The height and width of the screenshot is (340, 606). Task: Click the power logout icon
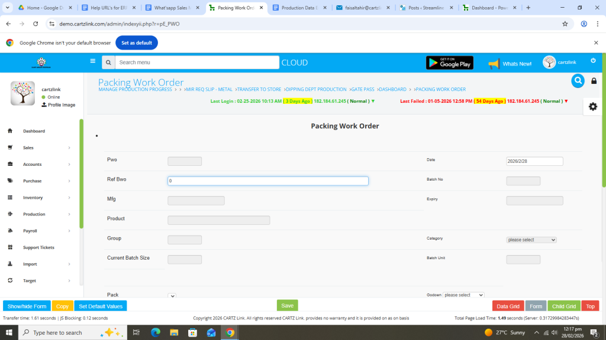[593, 61]
